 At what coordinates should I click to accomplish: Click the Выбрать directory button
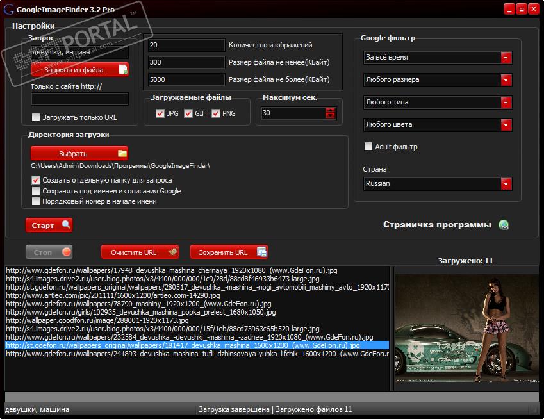tap(79, 153)
